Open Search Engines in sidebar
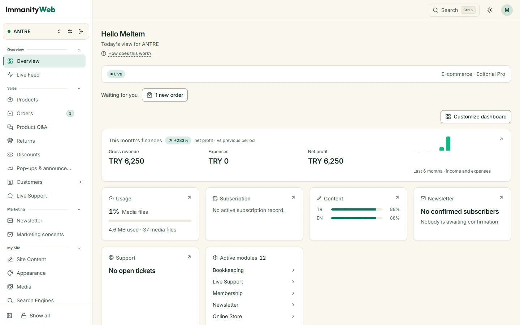Image resolution: width=520 pixels, height=325 pixels. [x=44, y=300]
